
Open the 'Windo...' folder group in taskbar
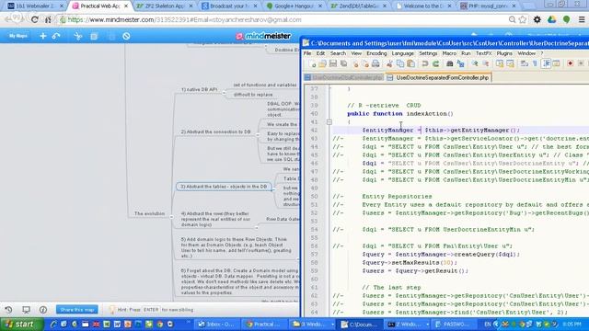click(313, 325)
